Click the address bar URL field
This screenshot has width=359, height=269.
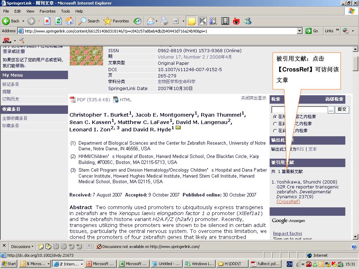tap(160, 31)
